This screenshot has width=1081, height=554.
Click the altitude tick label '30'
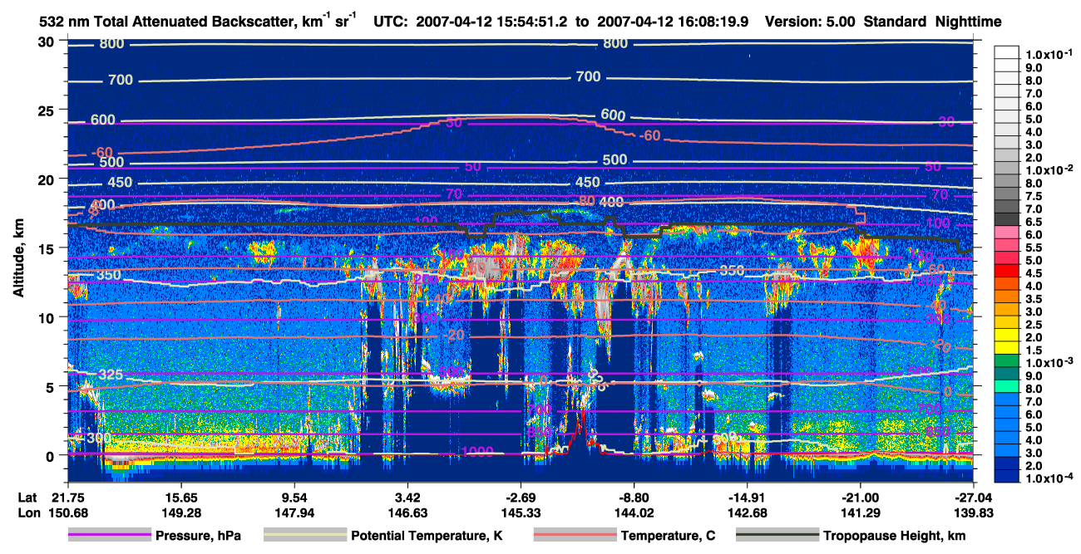tap(47, 42)
